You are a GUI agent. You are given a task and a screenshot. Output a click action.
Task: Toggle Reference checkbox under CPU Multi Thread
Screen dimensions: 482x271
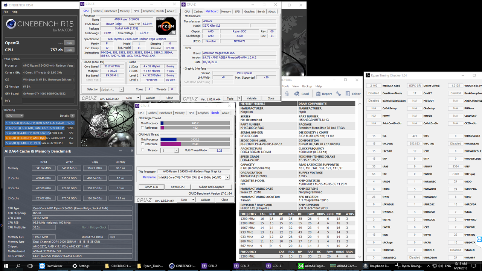(x=142, y=144)
